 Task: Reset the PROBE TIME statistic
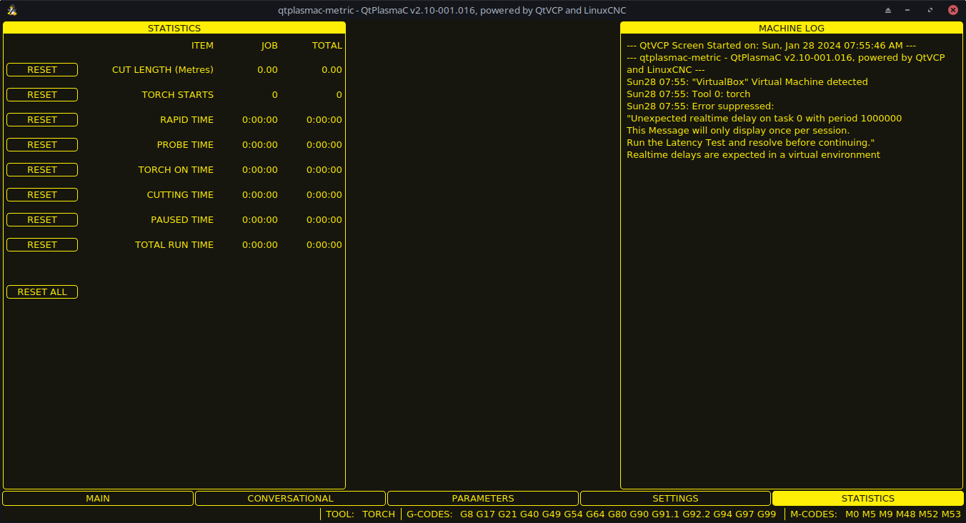click(x=41, y=144)
